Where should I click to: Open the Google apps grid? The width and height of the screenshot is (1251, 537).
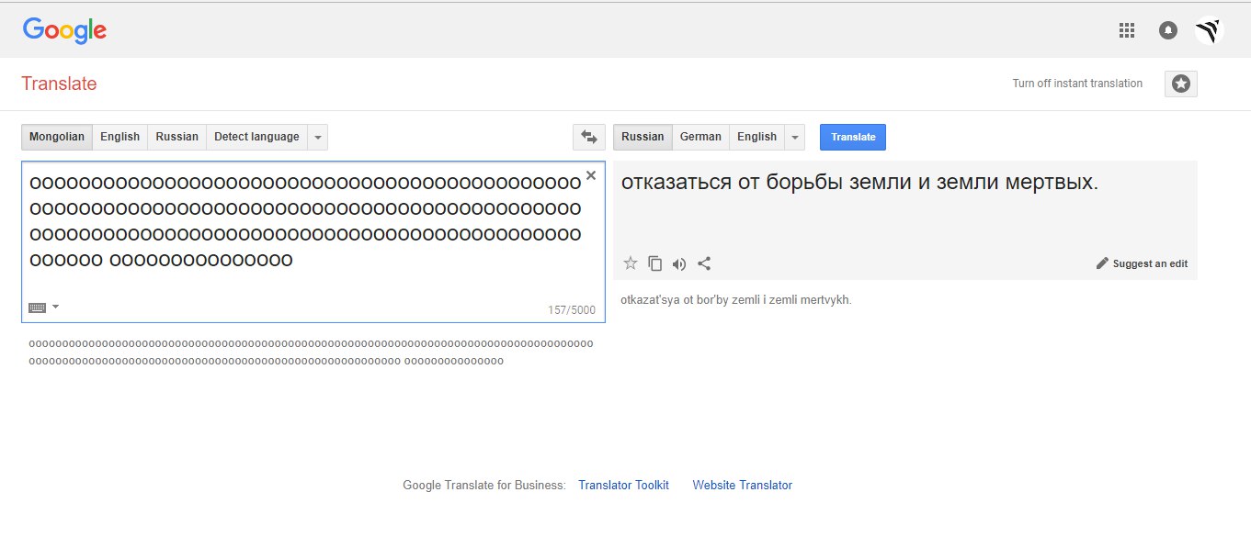tap(1127, 30)
